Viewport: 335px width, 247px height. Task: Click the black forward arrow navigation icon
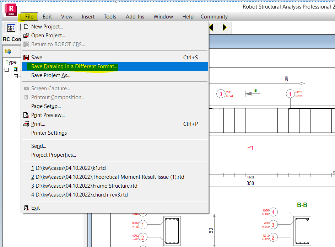pos(224,27)
